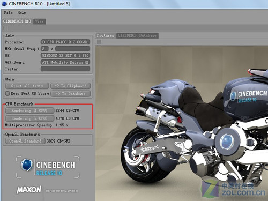Switch to the View tab
Image resolution: width=268 pixels, height=201 pixels.
[40, 21]
